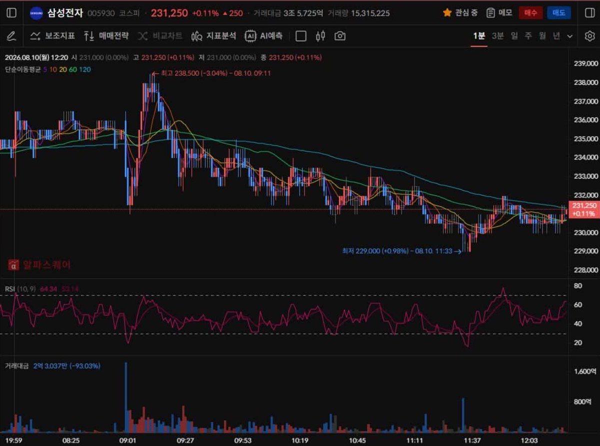Click the 단순이동평균 legend label
The width and height of the screenshot is (600, 446).
pos(23,69)
